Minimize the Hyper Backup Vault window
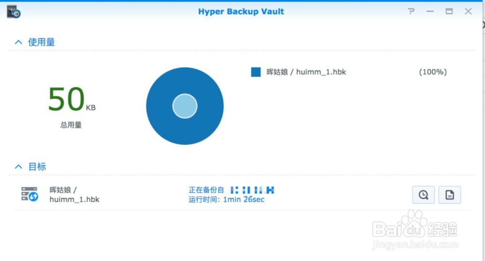This screenshot has width=485, height=261. 430,12
